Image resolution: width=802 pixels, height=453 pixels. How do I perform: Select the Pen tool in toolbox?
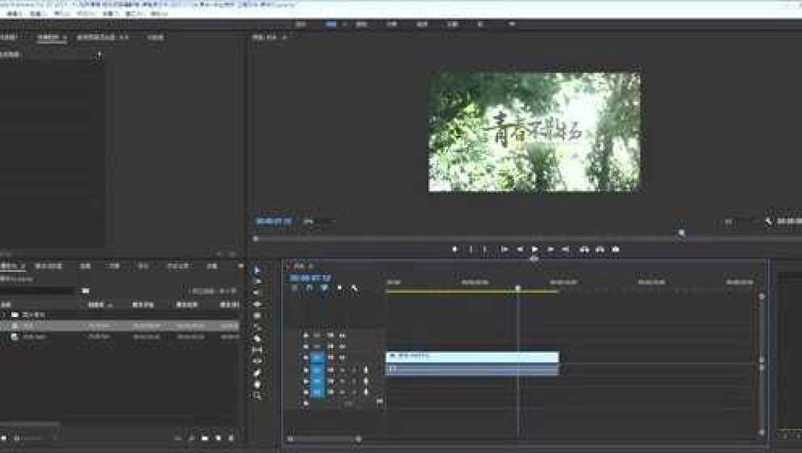(257, 372)
